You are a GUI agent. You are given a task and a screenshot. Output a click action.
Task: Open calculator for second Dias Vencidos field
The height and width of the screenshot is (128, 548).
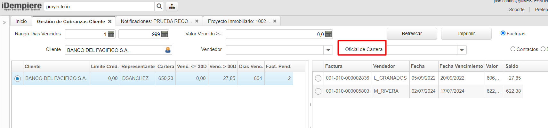tap(165, 34)
